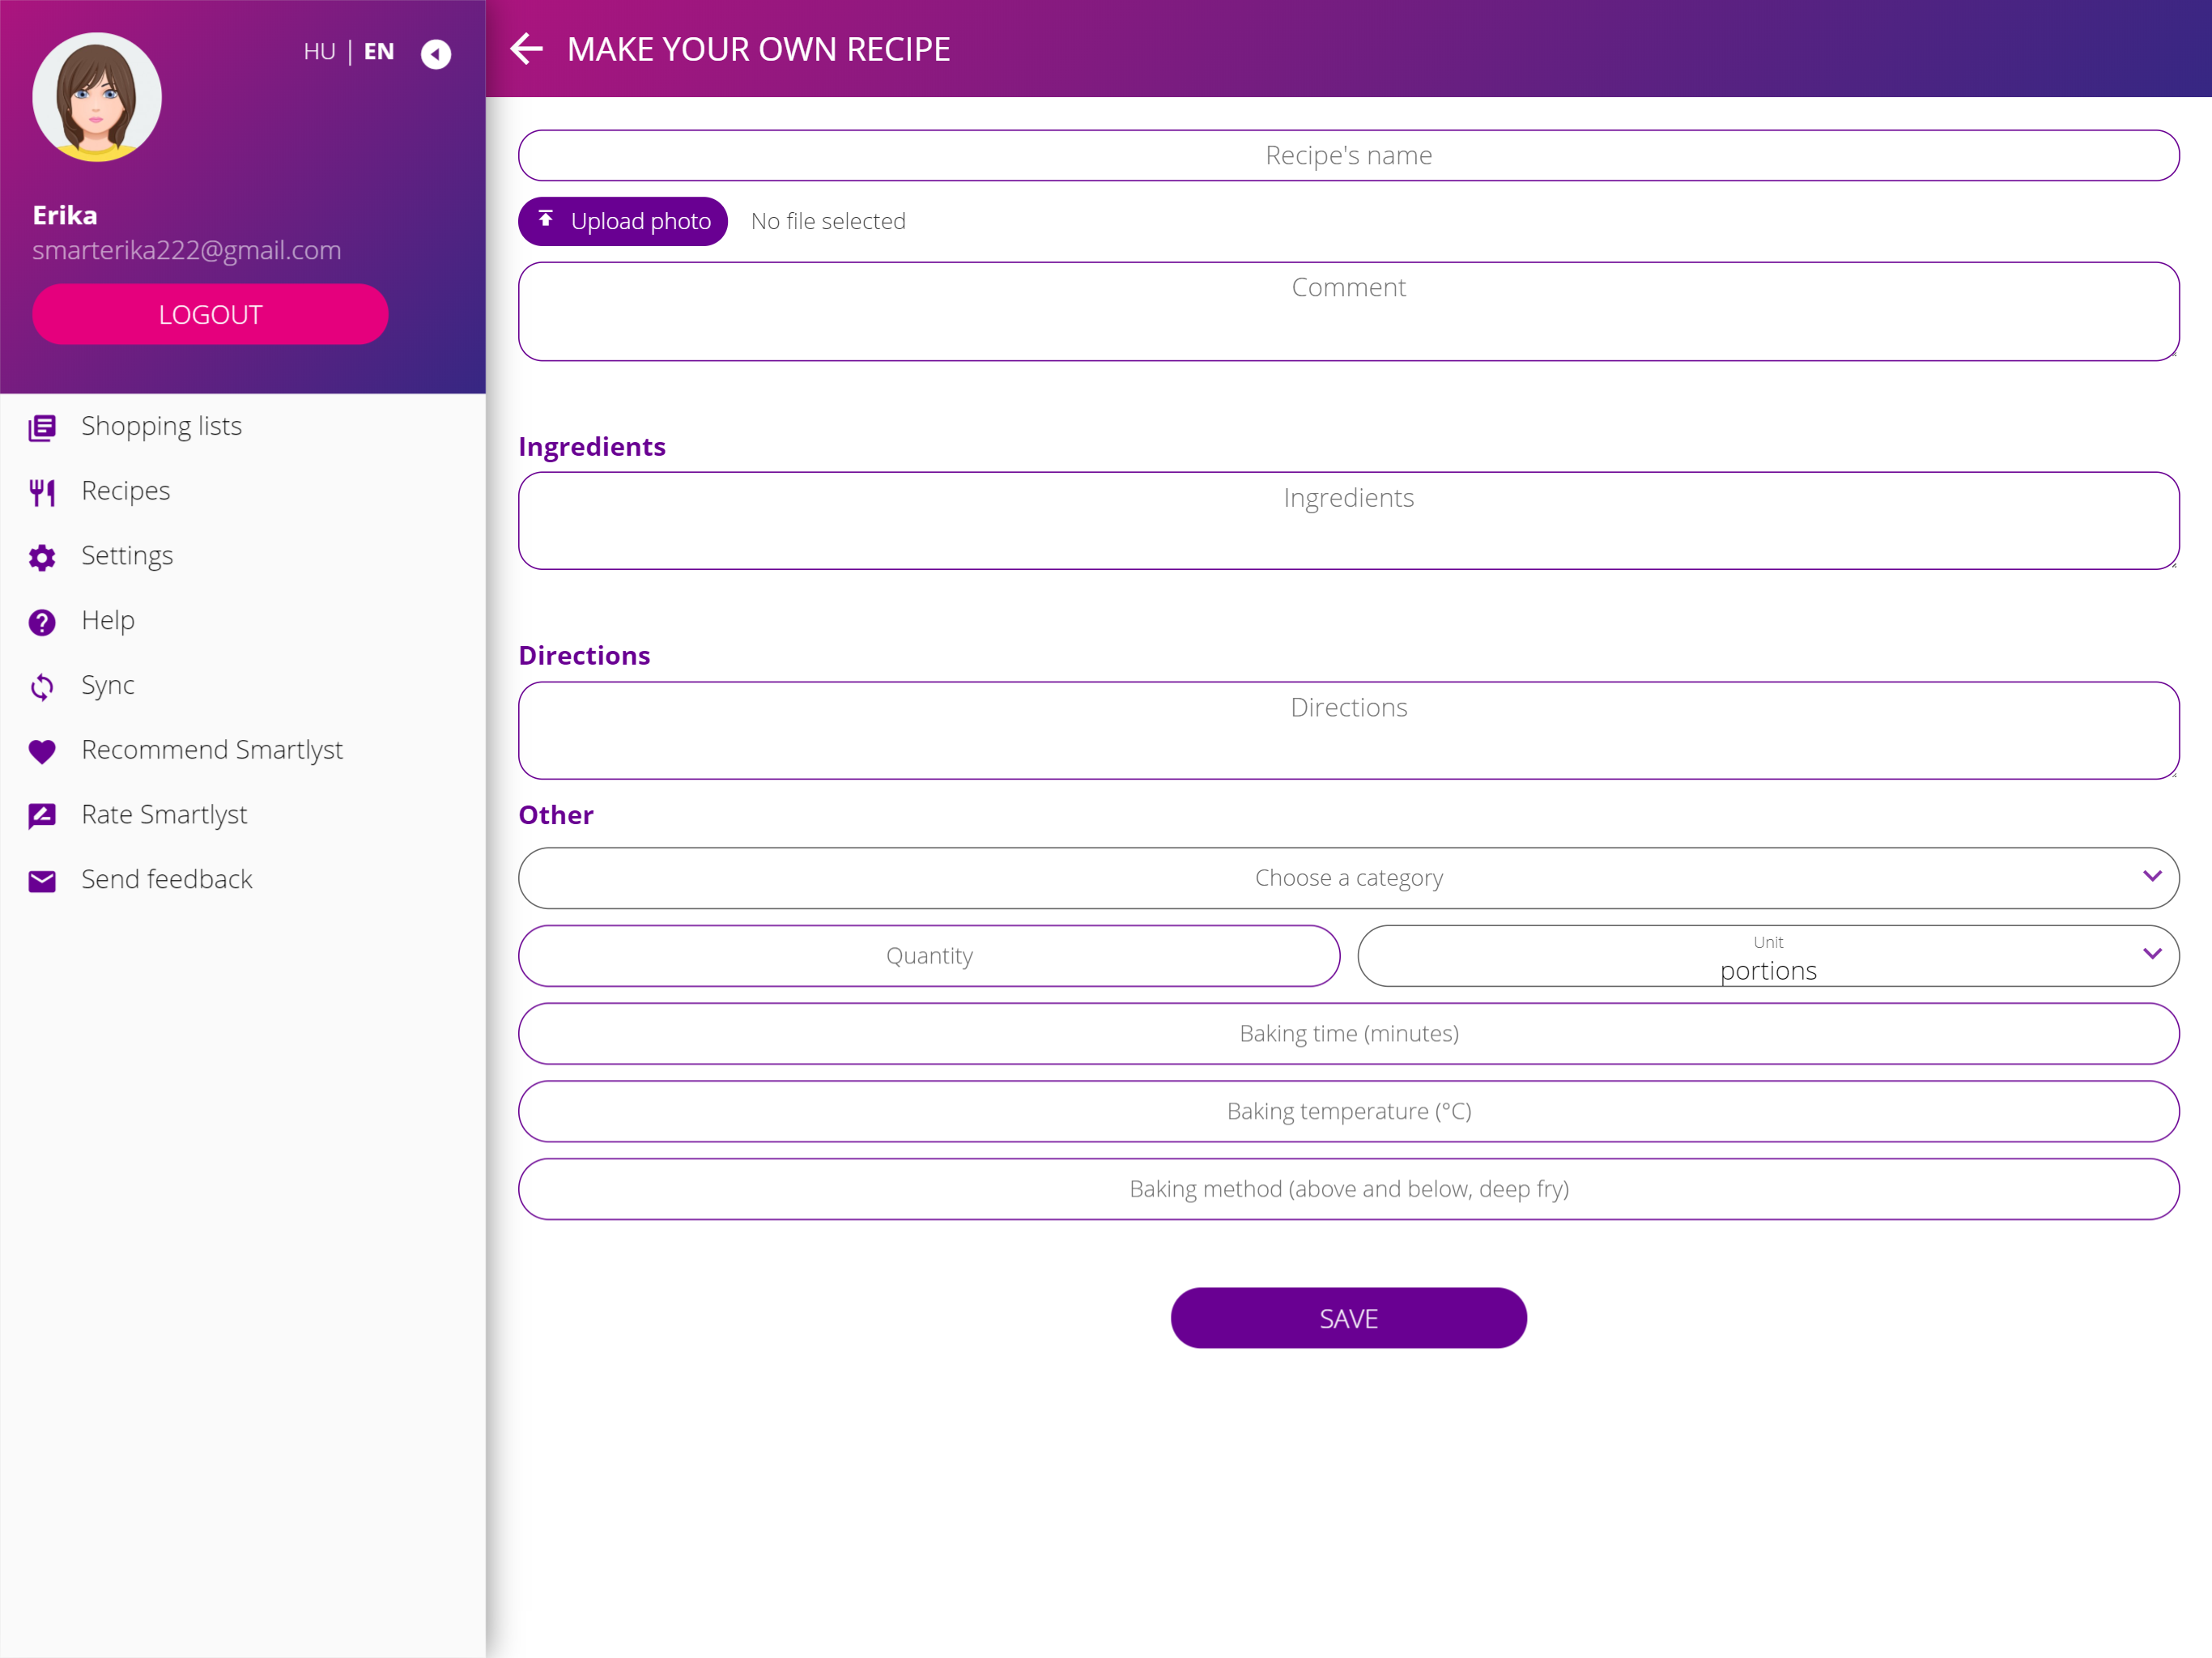The image size is (2212, 1658).
Task: Click the Ingredients section heading
Action: 592,446
